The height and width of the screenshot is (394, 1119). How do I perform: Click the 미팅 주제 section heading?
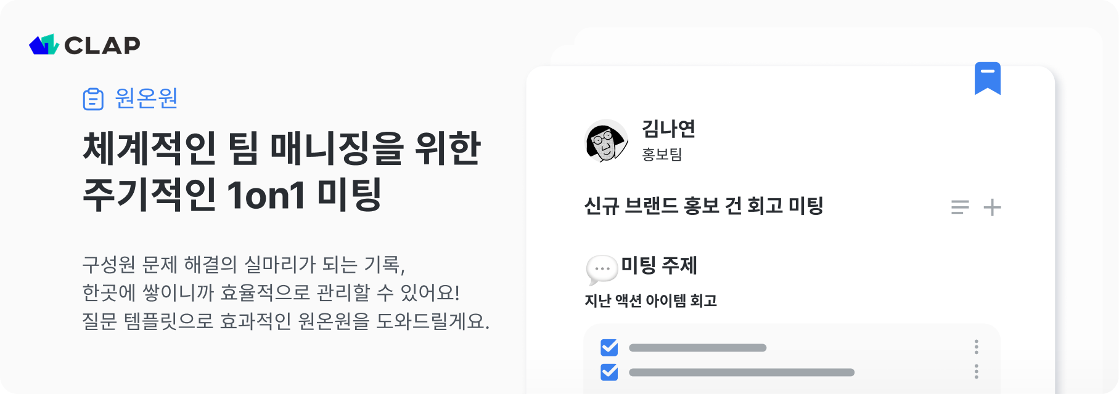[658, 265]
